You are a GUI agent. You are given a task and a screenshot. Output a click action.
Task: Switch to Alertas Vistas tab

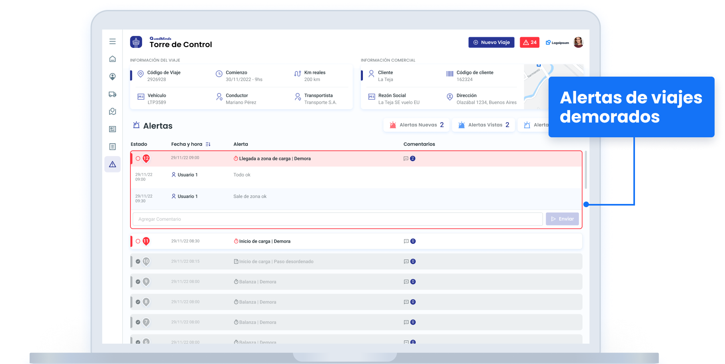(483, 125)
